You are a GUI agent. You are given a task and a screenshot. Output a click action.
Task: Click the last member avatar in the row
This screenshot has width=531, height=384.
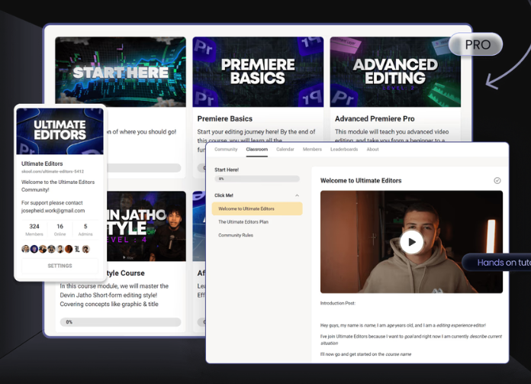(86, 249)
